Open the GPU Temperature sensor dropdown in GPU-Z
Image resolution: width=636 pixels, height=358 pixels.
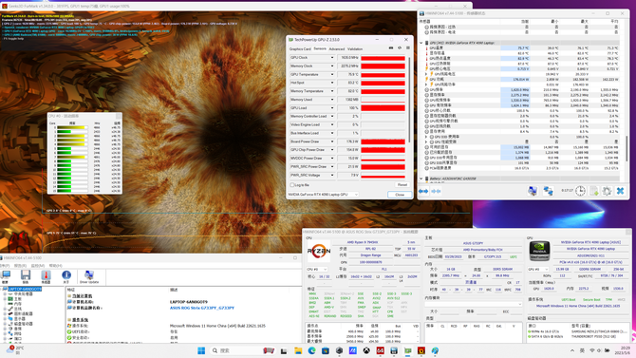click(332, 75)
